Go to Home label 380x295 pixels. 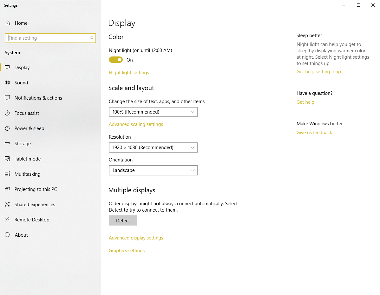21,23
